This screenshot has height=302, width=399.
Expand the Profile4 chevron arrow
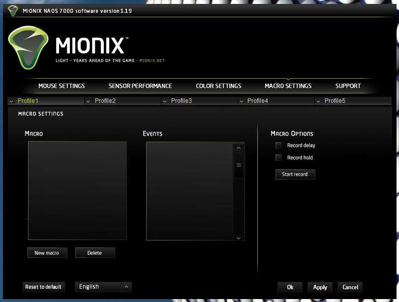(242, 101)
